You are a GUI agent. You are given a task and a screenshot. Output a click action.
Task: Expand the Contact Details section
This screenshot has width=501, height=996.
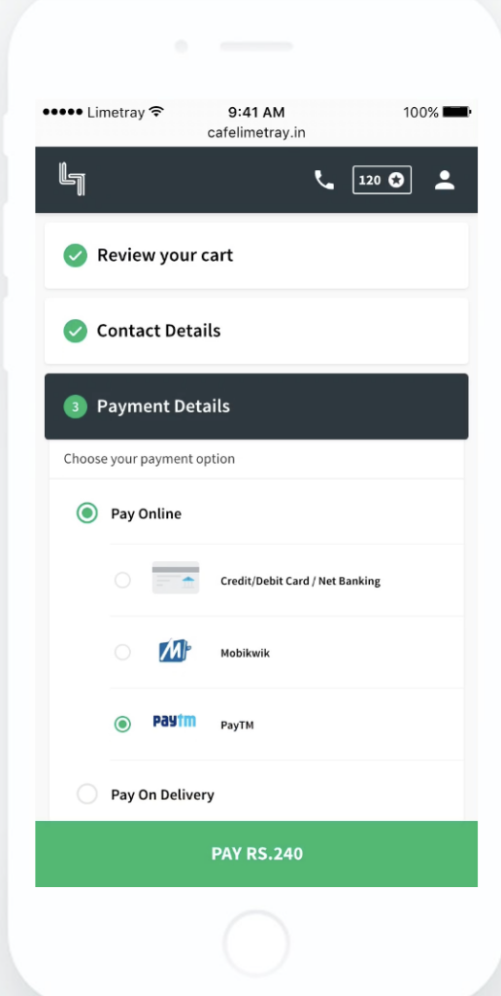point(256,331)
